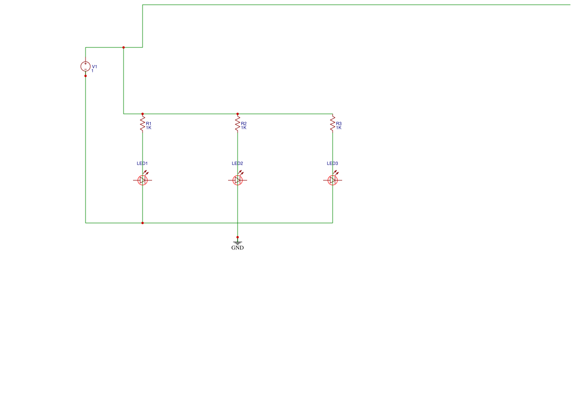The height and width of the screenshot is (394, 575).
Task: Click the LED2 text label
Action: [x=237, y=163]
